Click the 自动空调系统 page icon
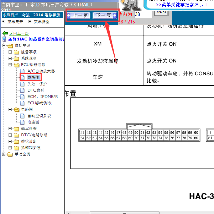214x214 pixels. pos(22,116)
